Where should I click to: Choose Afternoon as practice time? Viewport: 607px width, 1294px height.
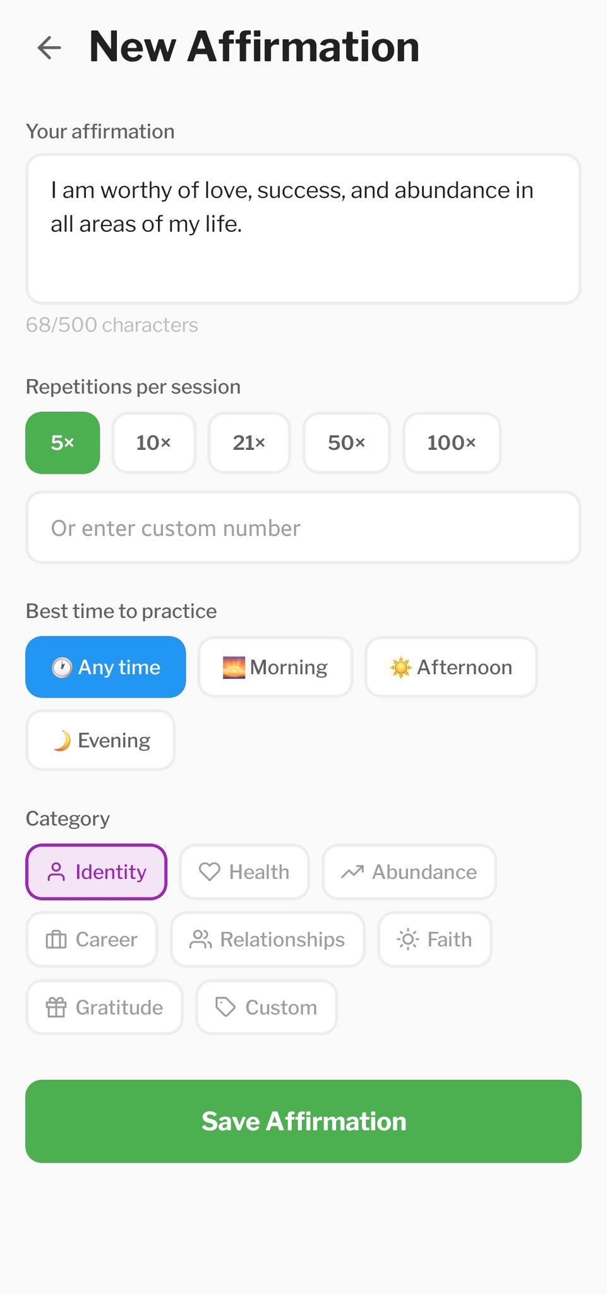coord(451,667)
